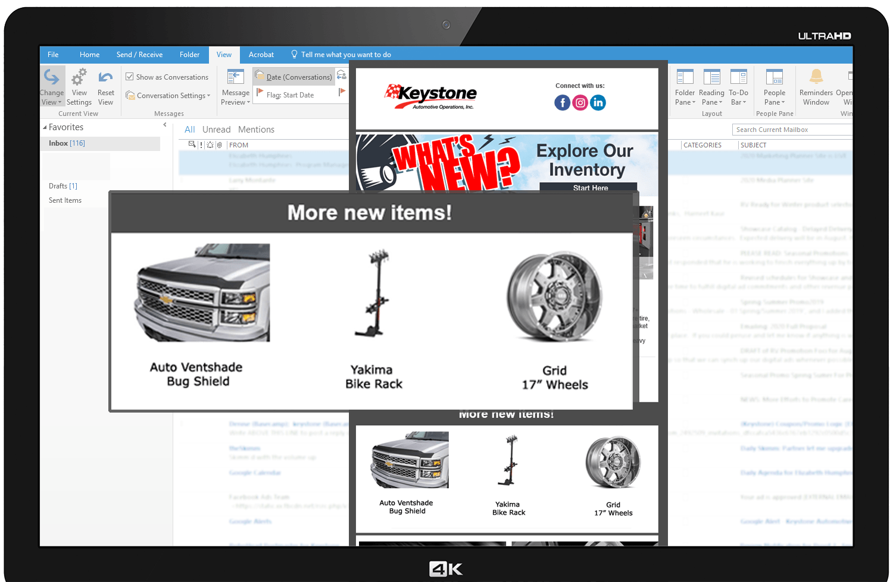Click the reminder bell column header icon
The height and width of the screenshot is (582, 893).
pyautogui.click(x=210, y=145)
